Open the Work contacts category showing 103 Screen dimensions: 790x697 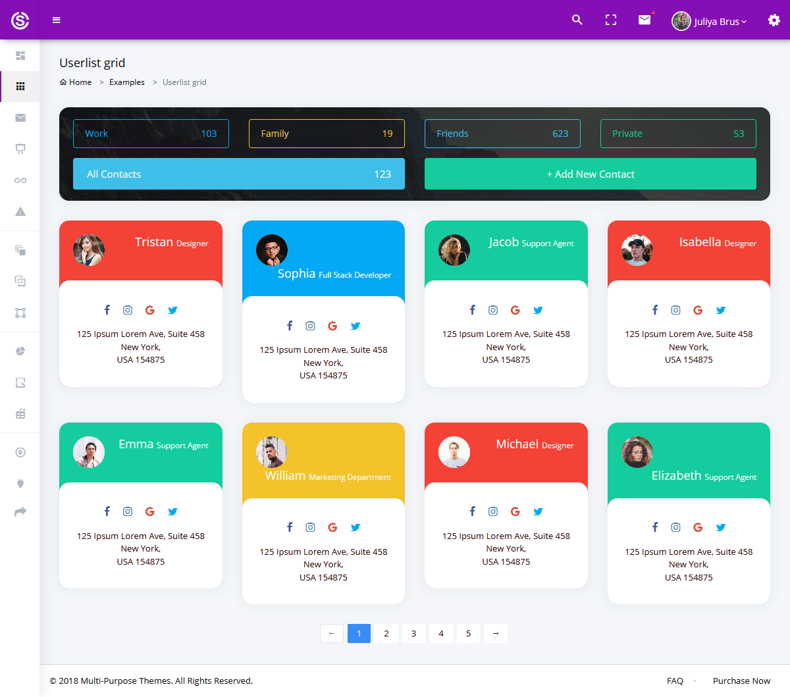pyautogui.click(x=151, y=133)
